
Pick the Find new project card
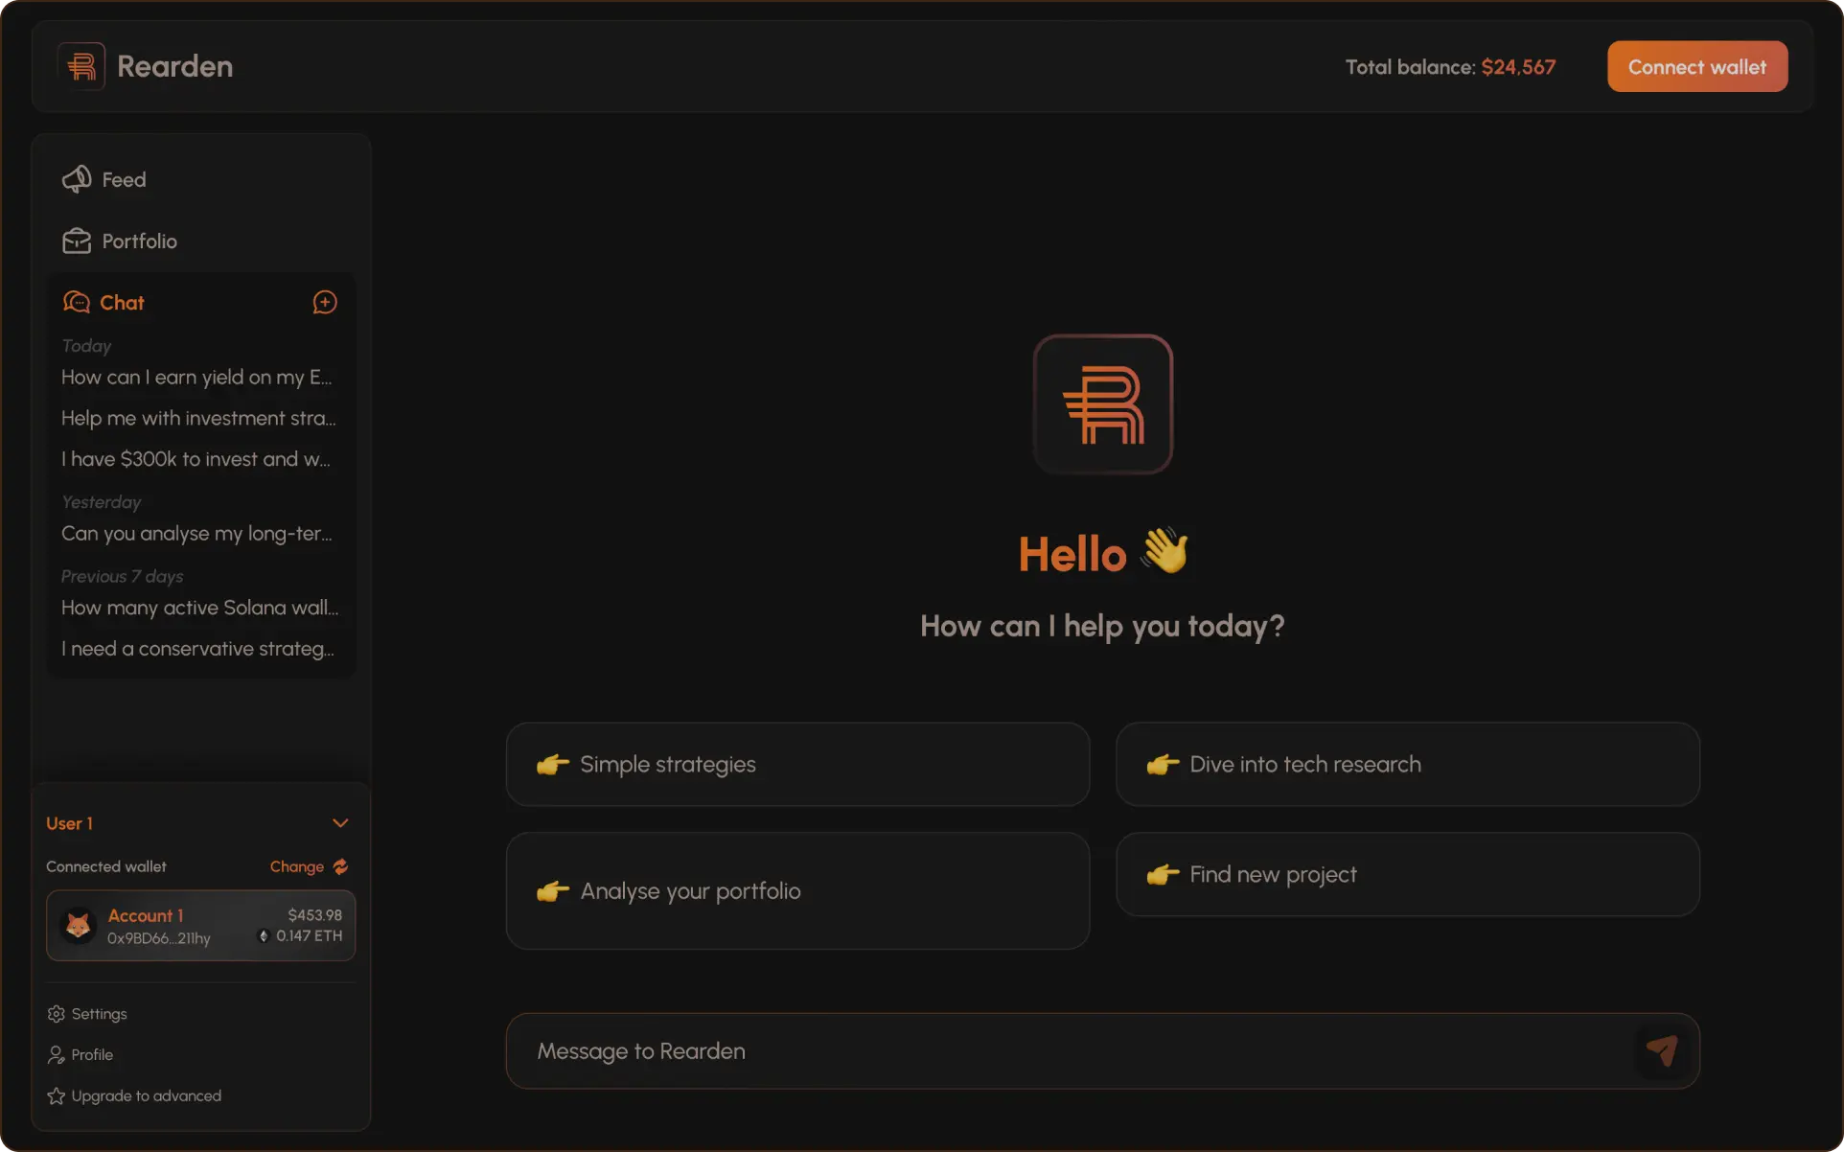tap(1407, 874)
